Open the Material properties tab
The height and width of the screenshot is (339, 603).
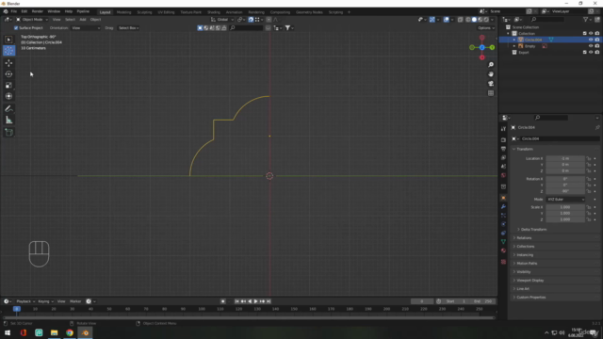pos(503,250)
